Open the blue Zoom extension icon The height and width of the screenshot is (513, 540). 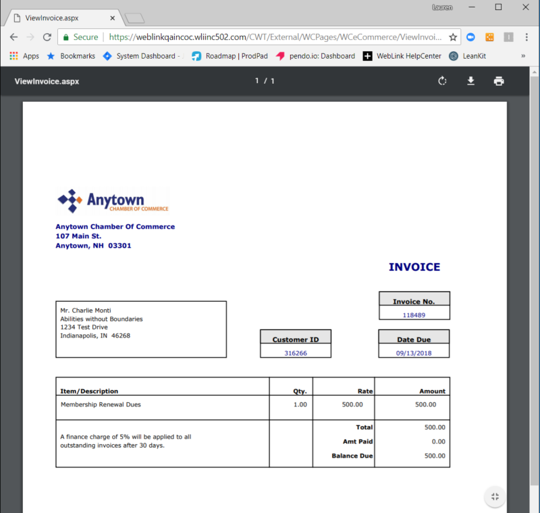point(470,37)
